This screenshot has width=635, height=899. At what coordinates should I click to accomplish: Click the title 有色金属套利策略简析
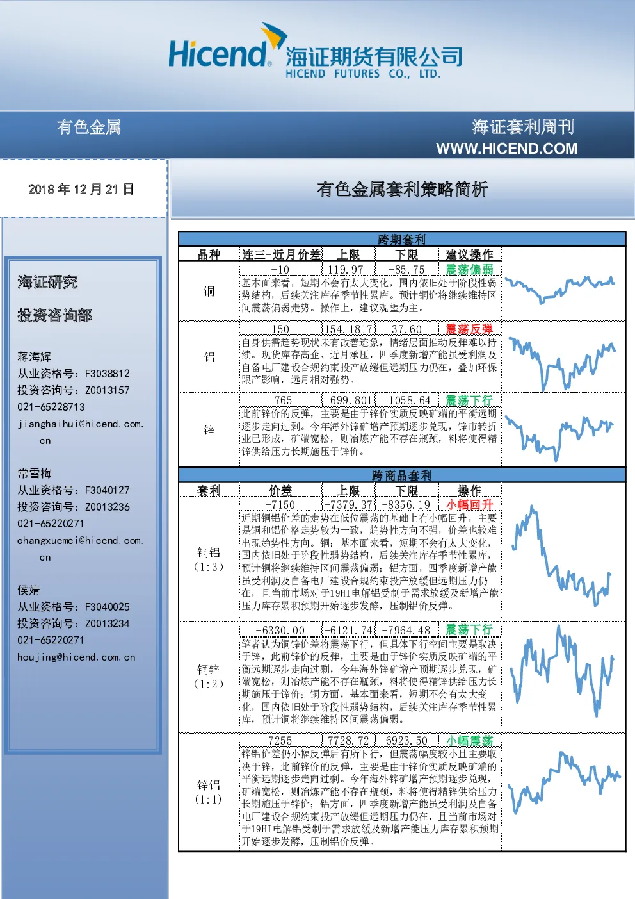[402, 189]
